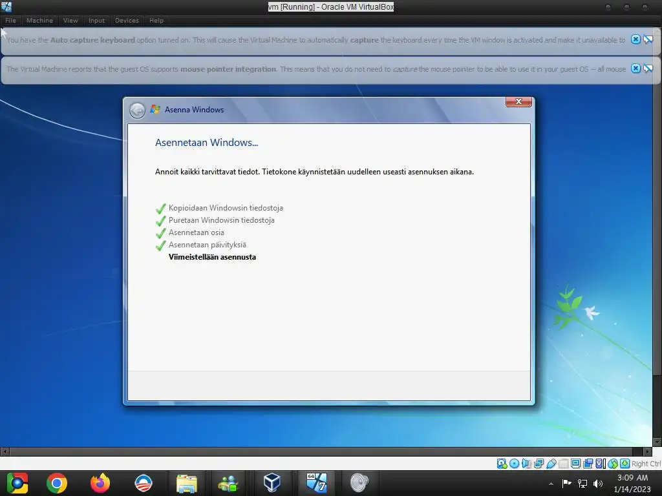Close the Asenna Windows installer dialog
662x496 pixels.
pos(518,101)
